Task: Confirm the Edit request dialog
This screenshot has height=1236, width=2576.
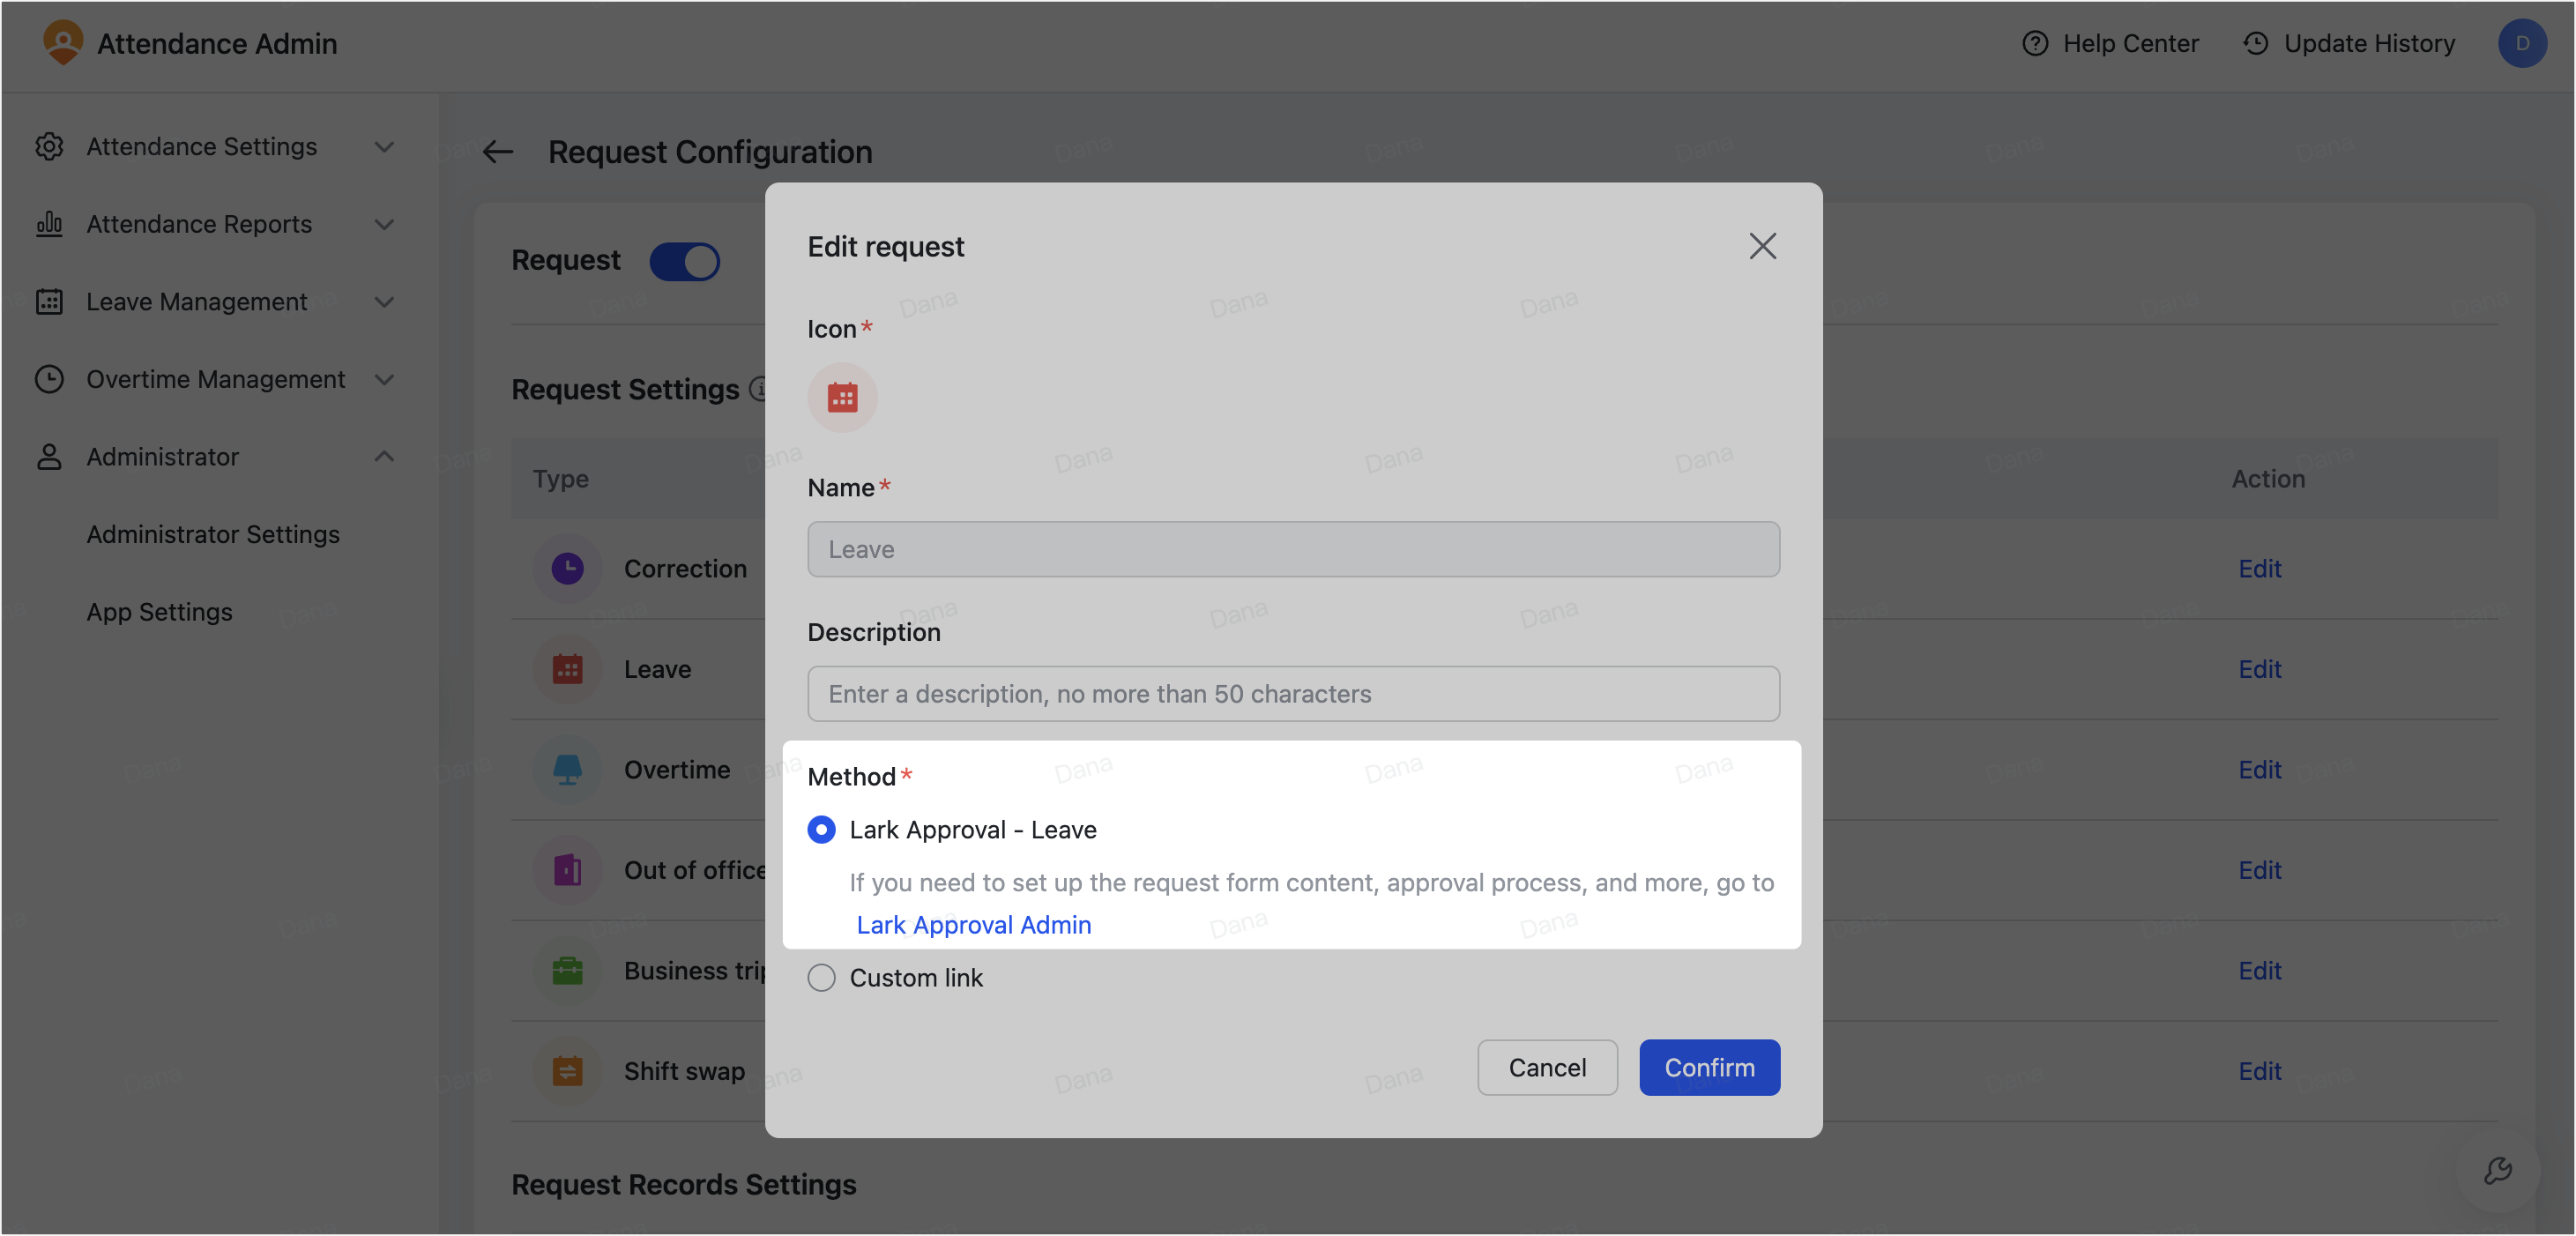Action: point(1709,1067)
